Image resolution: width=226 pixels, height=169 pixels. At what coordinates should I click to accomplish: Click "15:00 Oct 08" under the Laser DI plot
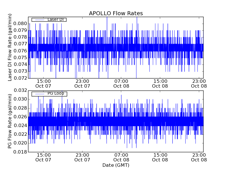160,84
